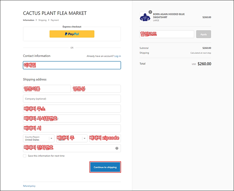
Task: Click the ZIP code field
Action: click(105, 138)
